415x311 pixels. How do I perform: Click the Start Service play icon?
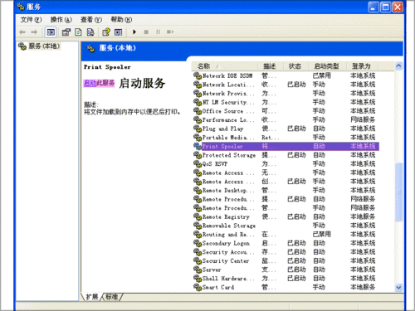134,32
